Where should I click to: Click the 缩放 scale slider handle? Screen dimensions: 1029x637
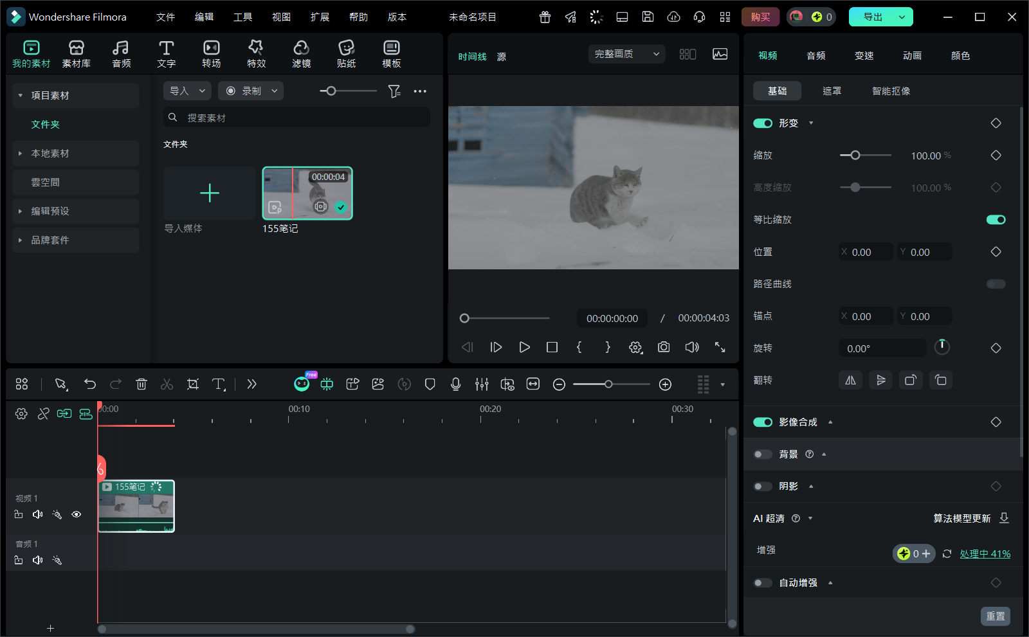855,156
